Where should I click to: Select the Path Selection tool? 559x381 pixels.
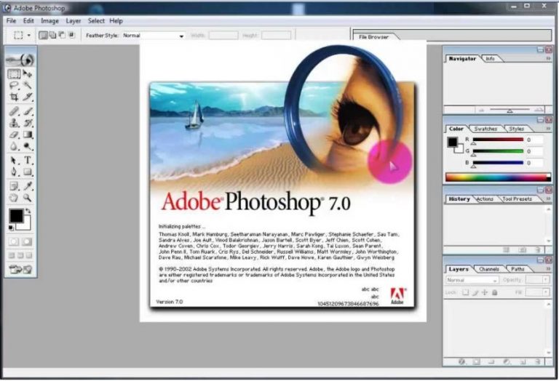tap(14, 161)
